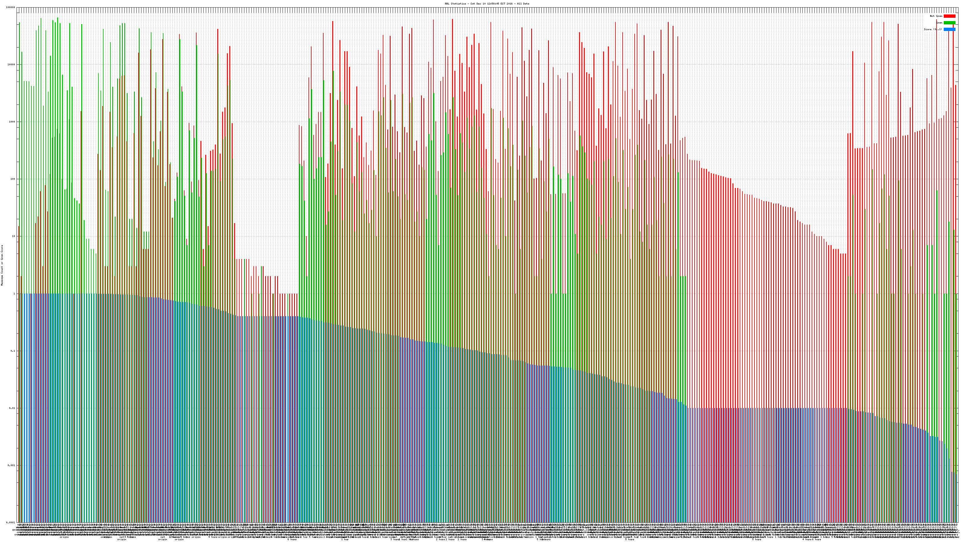Click the 100 y-axis tick label

pyautogui.click(x=13, y=179)
